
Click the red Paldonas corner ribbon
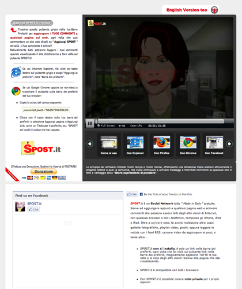click(12, 174)
